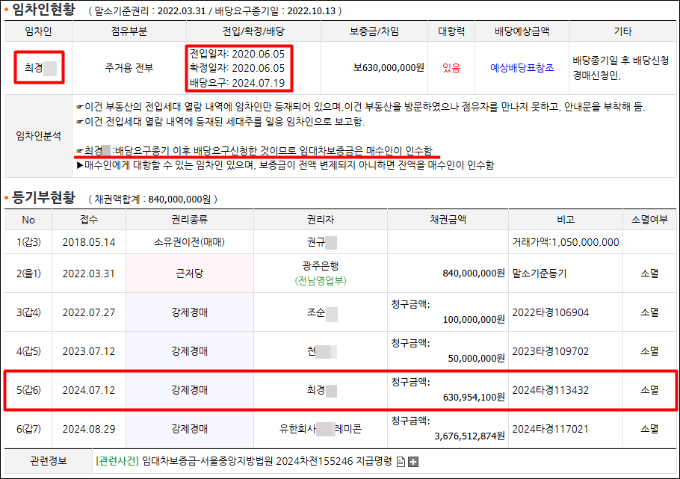Click the 광주은행 rights holder cell
The height and width of the screenshot is (479, 680).
321,267
